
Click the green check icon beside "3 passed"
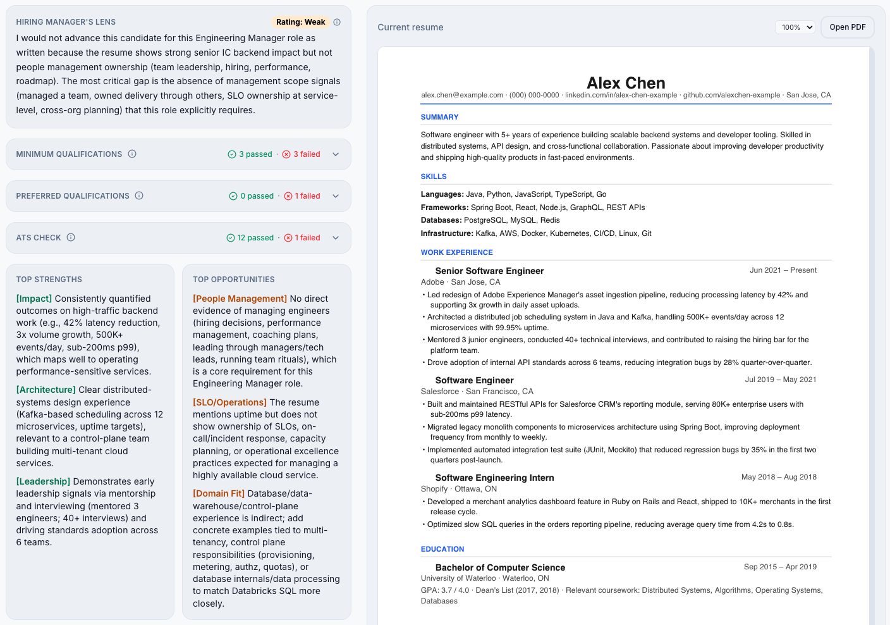click(232, 154)
